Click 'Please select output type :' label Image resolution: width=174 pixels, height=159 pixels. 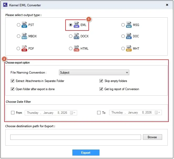(23, 15)
